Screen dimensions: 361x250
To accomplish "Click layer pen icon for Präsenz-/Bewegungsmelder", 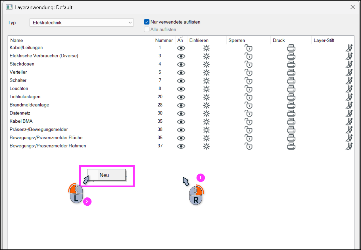I will (x=349, y=130).
